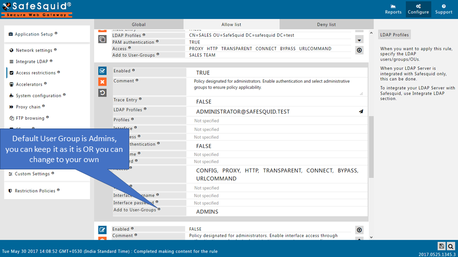The width and height of the screenshot is (458, 257).
Task: Click scrollbar down arrow of the rules list
Action: point(371,237)
